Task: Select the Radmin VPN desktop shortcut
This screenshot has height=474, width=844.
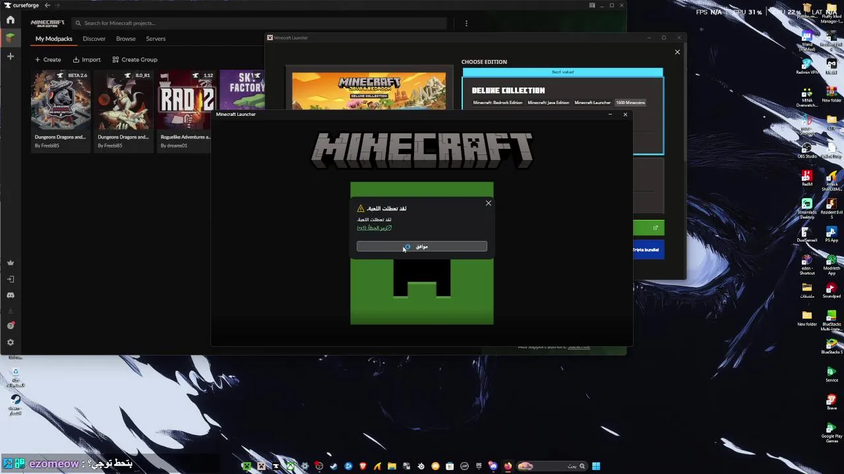Action: coord(807,66)
